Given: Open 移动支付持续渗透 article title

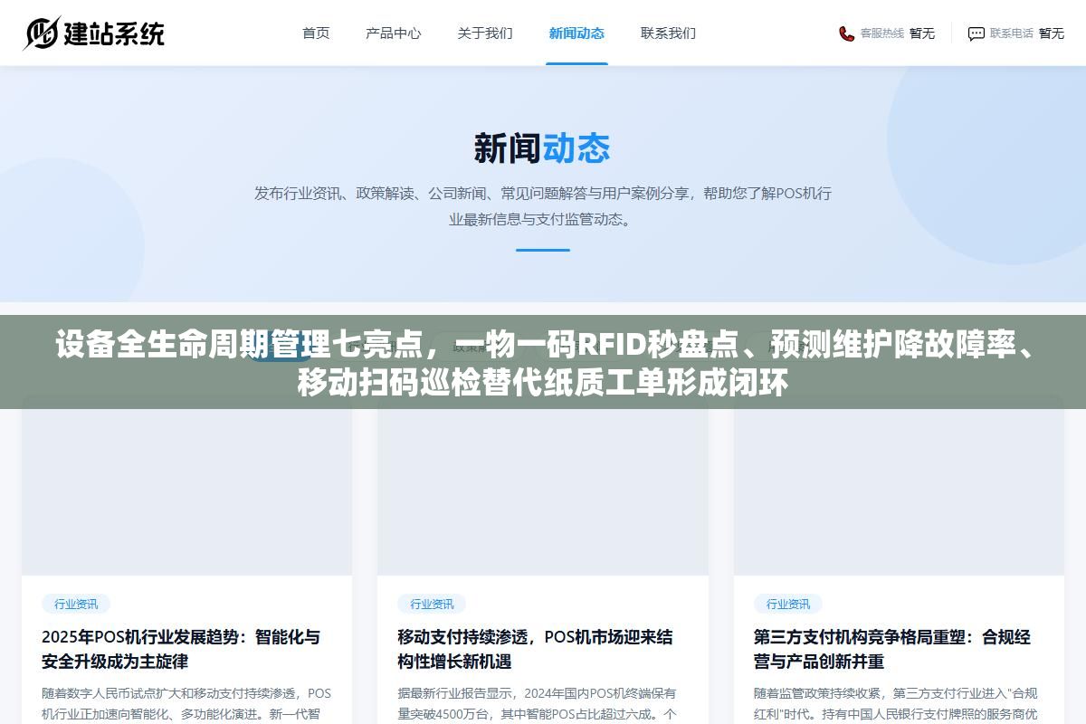Looking at the screenshot, I should click(x=535, y=649).
